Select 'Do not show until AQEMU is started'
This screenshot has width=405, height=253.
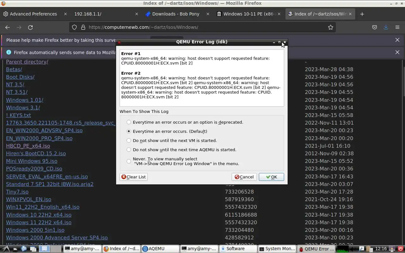[181, 150]
